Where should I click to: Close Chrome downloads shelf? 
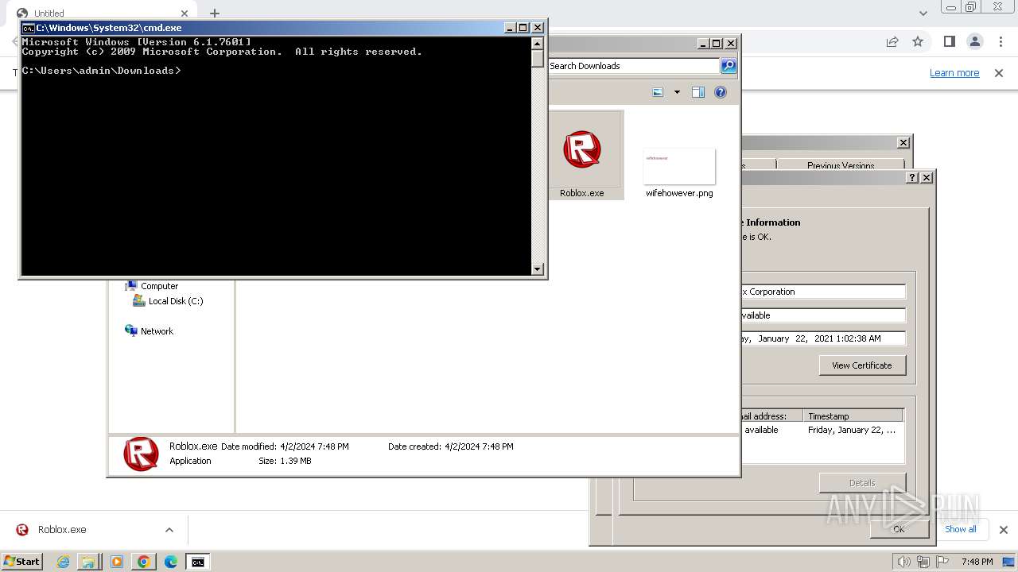tap(1003, 530)
